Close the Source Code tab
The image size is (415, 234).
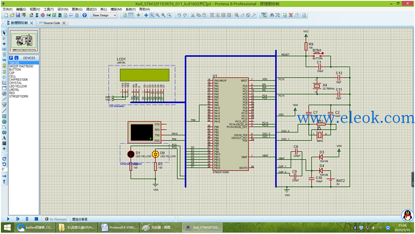click(64, 23)
